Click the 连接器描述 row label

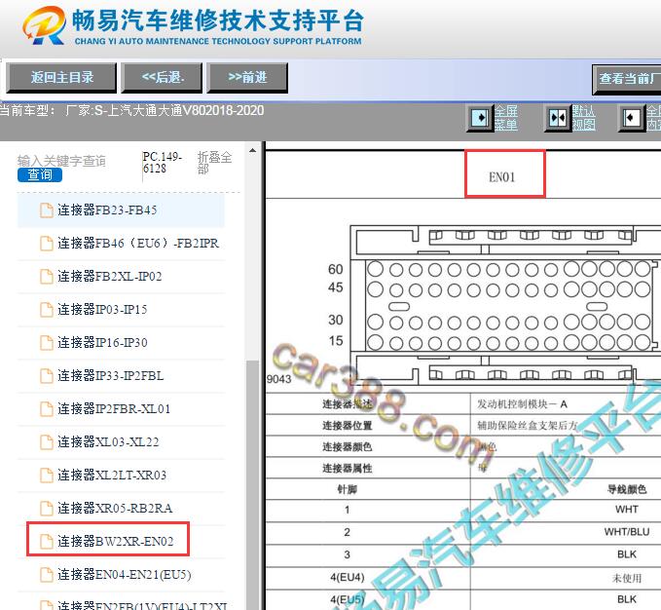347,404
